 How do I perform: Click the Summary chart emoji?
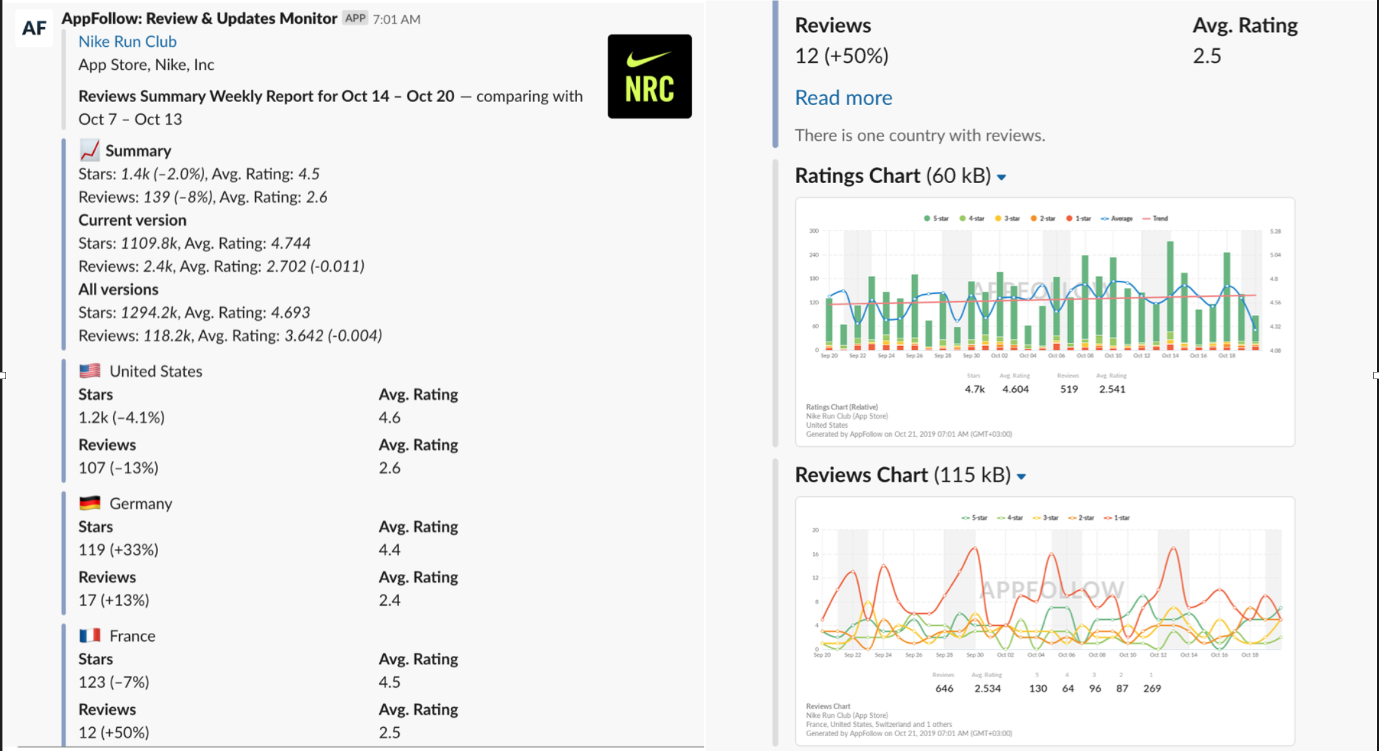90,150
